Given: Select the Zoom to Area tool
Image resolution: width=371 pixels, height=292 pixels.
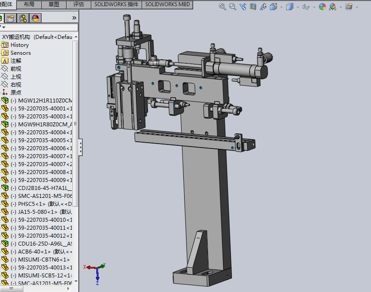Looking at the screenshot, I should (233, 7).
